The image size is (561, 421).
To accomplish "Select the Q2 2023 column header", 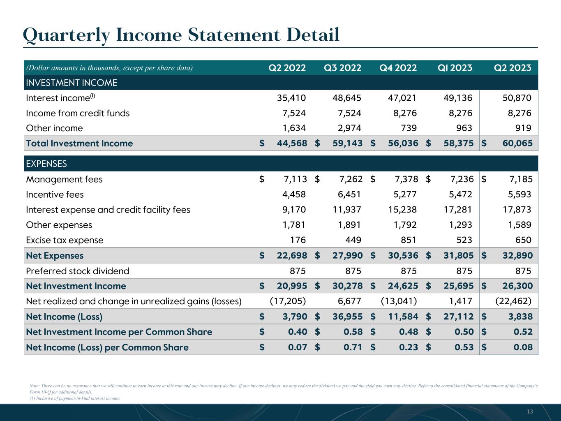I will tap(512, 68).
